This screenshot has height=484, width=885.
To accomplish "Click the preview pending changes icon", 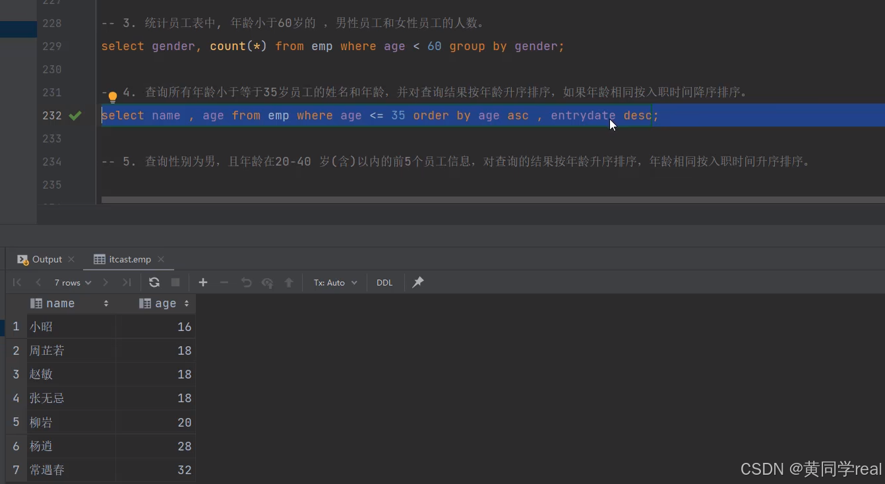I will [x=267, y=282].
